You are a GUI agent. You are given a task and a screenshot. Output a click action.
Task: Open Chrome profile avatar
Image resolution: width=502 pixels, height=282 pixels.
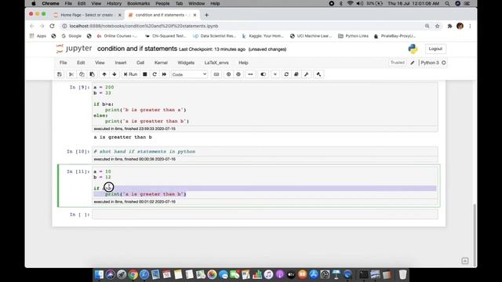point(460,26)
